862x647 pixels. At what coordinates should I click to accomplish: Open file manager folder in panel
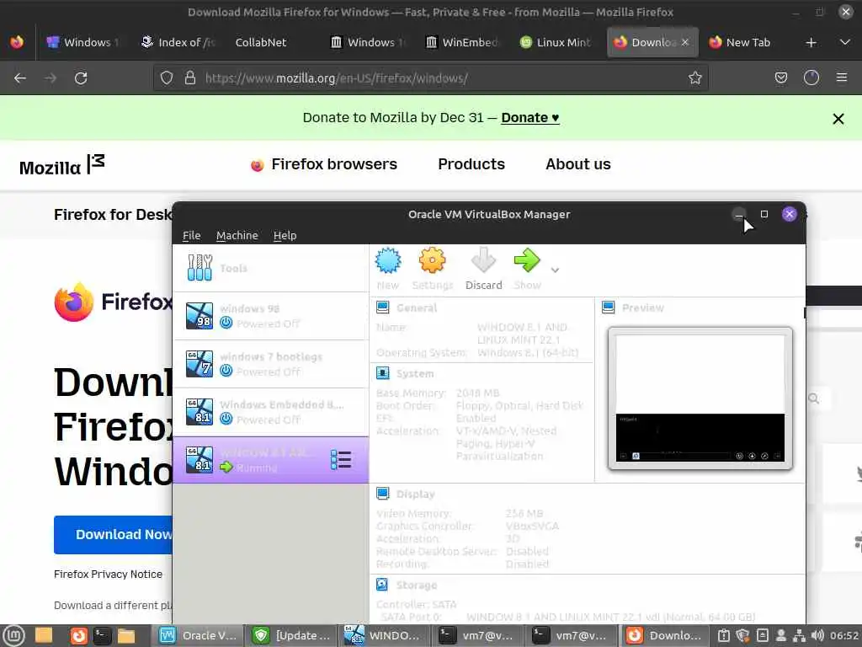126,636
